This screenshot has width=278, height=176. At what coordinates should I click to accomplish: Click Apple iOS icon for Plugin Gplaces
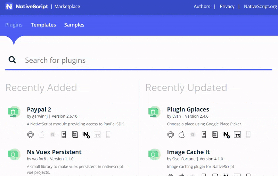point(181,135)
